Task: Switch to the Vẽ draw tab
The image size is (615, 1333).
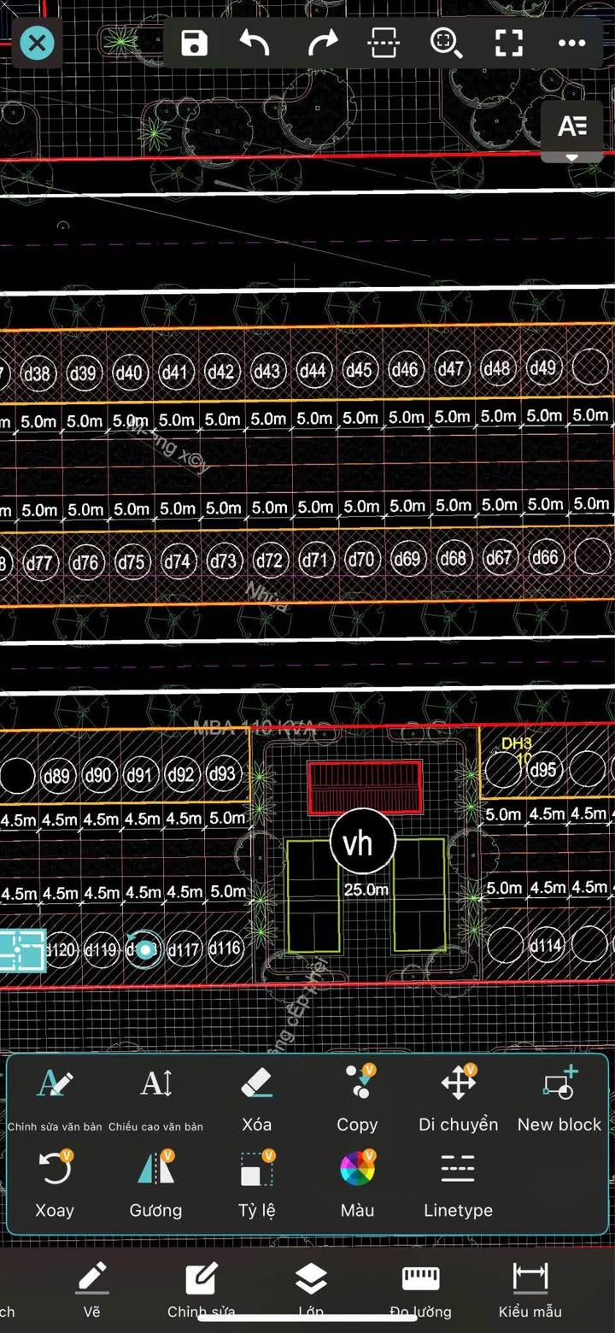Action: pos(92,1289)
